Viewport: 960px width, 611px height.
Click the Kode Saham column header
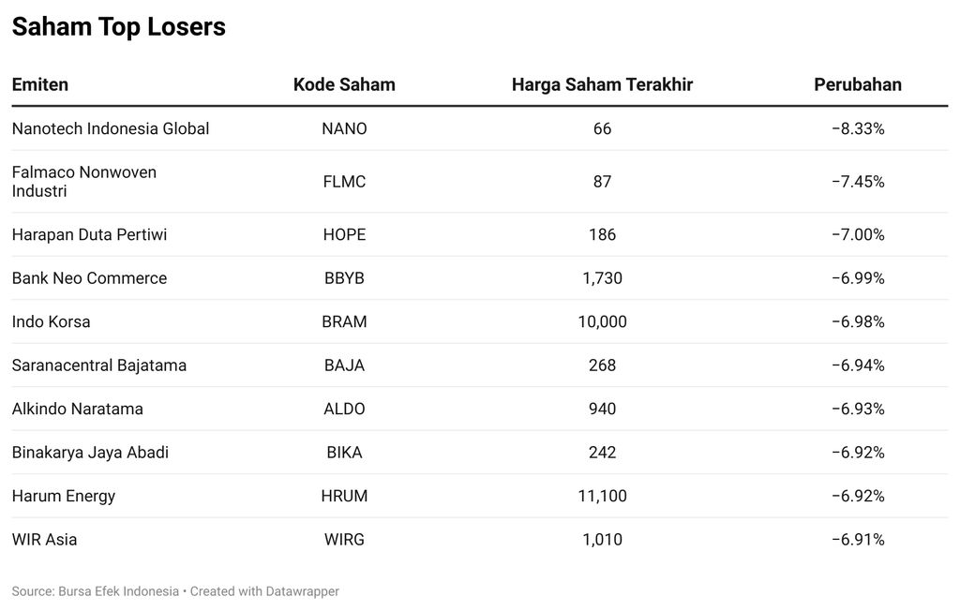coord(344,84)
